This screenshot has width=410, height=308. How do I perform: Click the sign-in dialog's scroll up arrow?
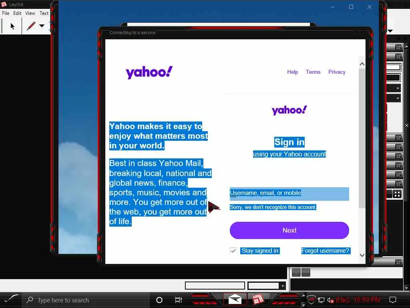tap(362, 64)
